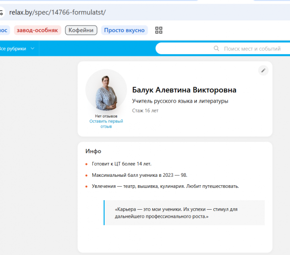Image resolution: width=290 pixels, height=255 pixels.
Task: Click the Нет отзывов label
Action: pyautogui.click(x=106, y=116)
